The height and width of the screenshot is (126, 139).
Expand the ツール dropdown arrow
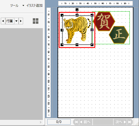(x=23, y=6)
